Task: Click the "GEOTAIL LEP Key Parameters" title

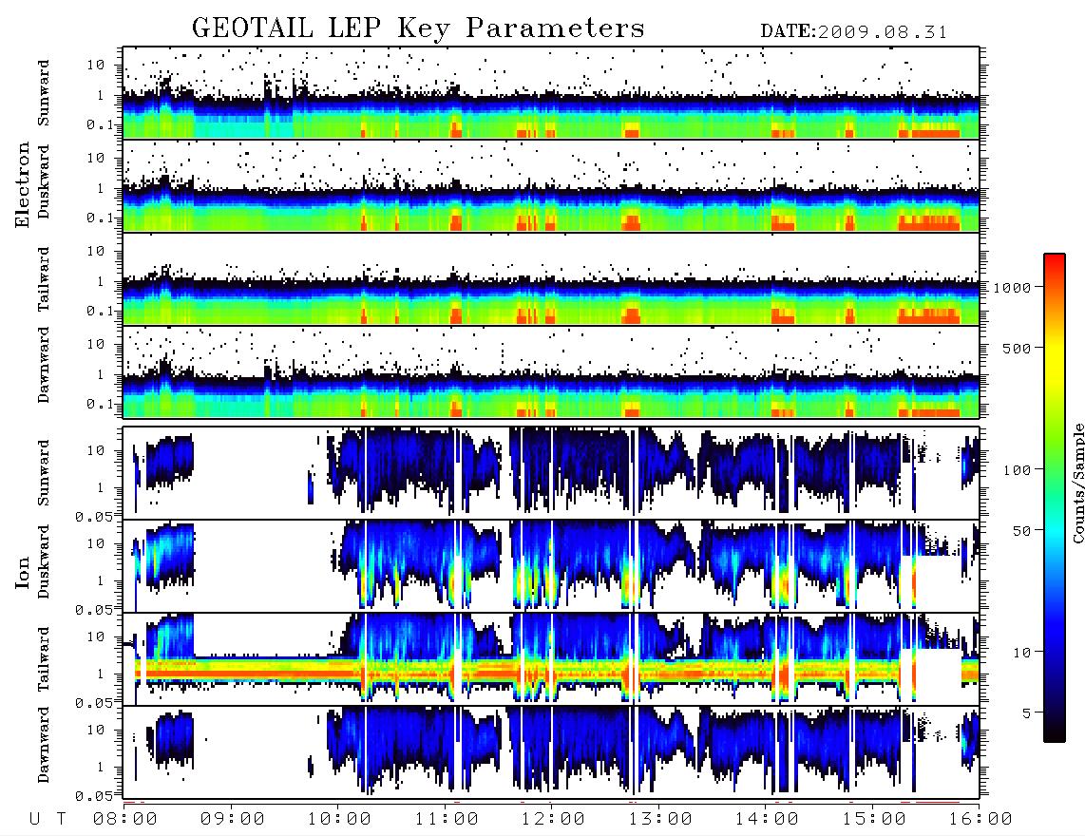Action: (x=418, y=28)
